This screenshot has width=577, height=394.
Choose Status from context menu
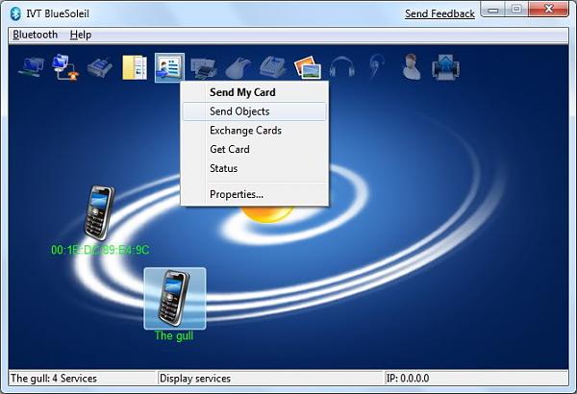coord(255,168)
